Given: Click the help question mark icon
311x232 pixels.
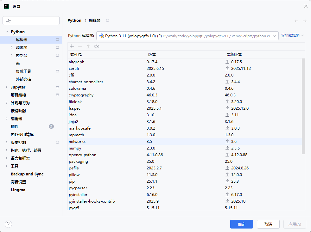Looking at the screenshot, I should tap(8, 224).
